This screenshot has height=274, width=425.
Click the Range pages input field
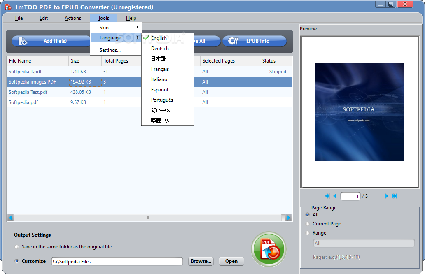click(364, 243)
